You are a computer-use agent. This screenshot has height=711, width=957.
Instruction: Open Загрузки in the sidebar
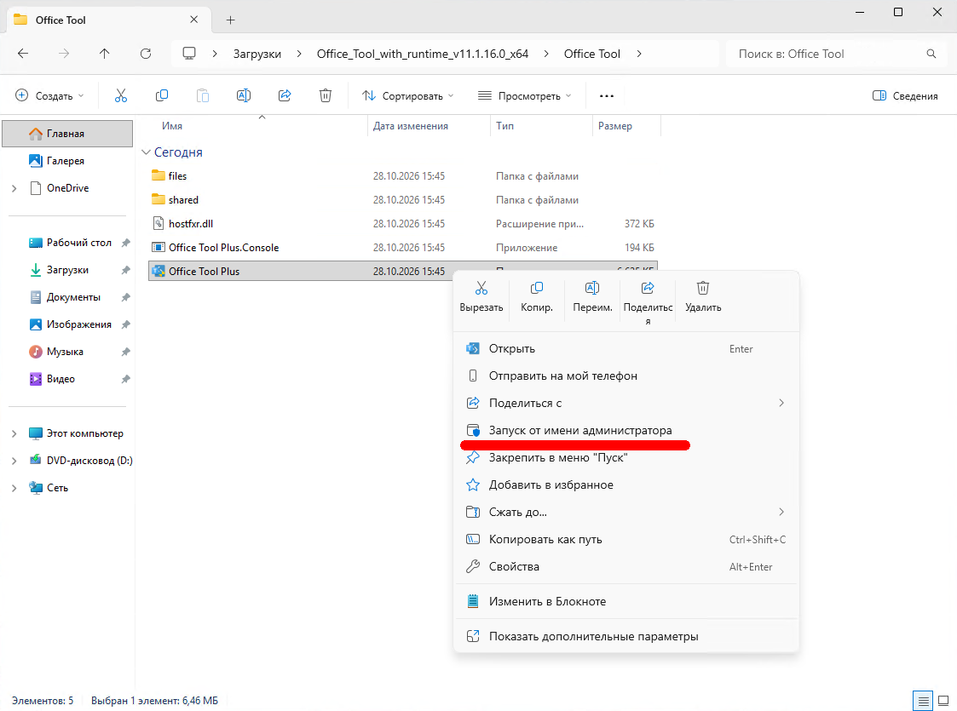pos(67,270)
